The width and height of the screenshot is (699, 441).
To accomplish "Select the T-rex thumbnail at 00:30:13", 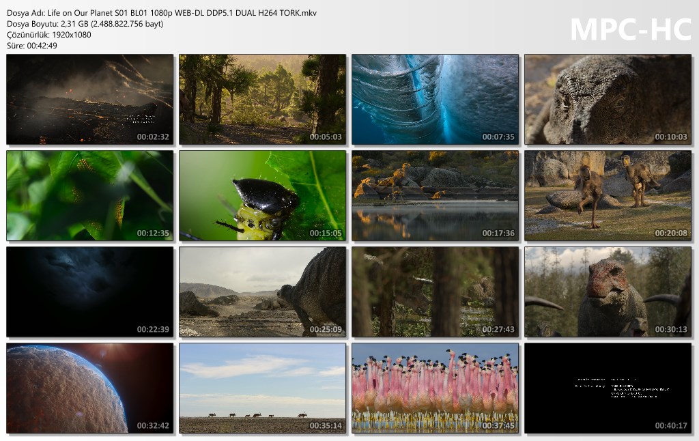I will 608,292.
